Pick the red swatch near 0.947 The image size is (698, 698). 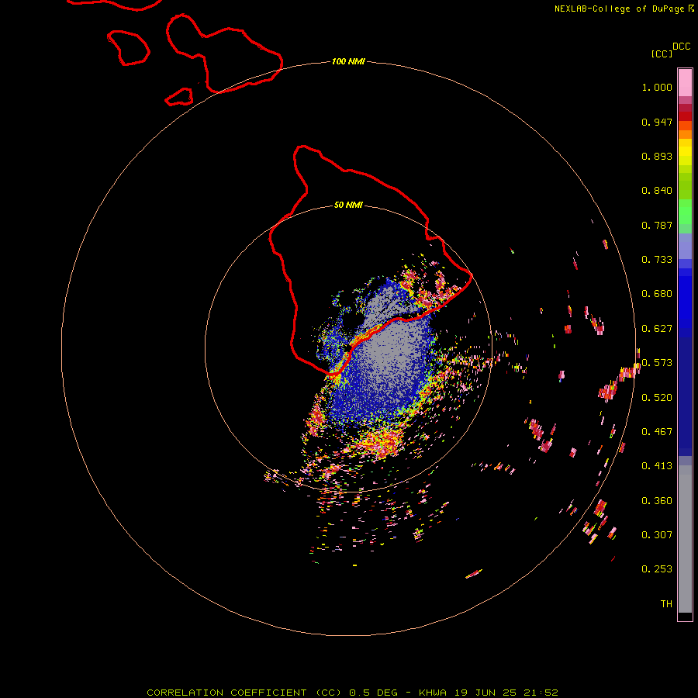tap(685, 116)
